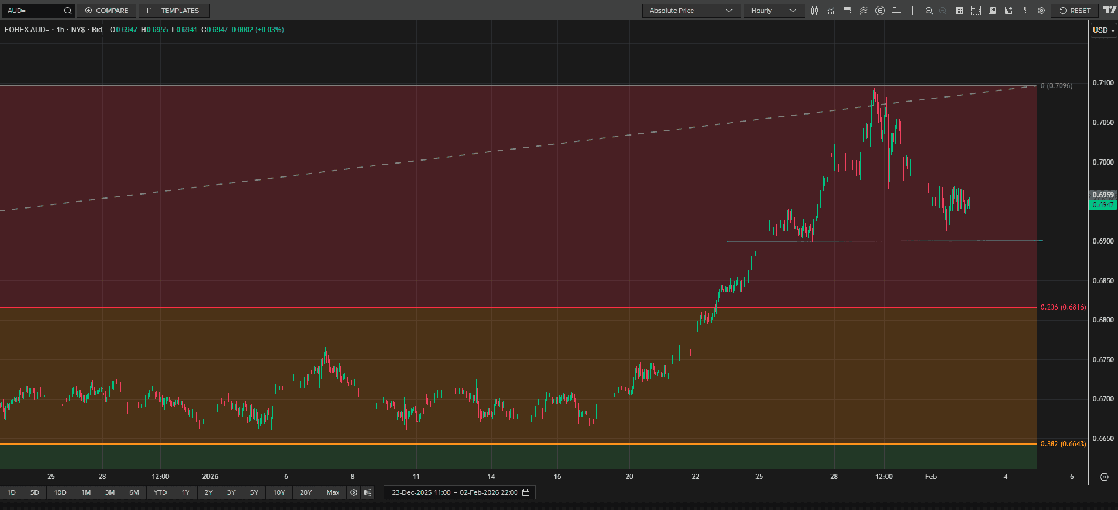Switch range to 5Y

coord(254,492)
